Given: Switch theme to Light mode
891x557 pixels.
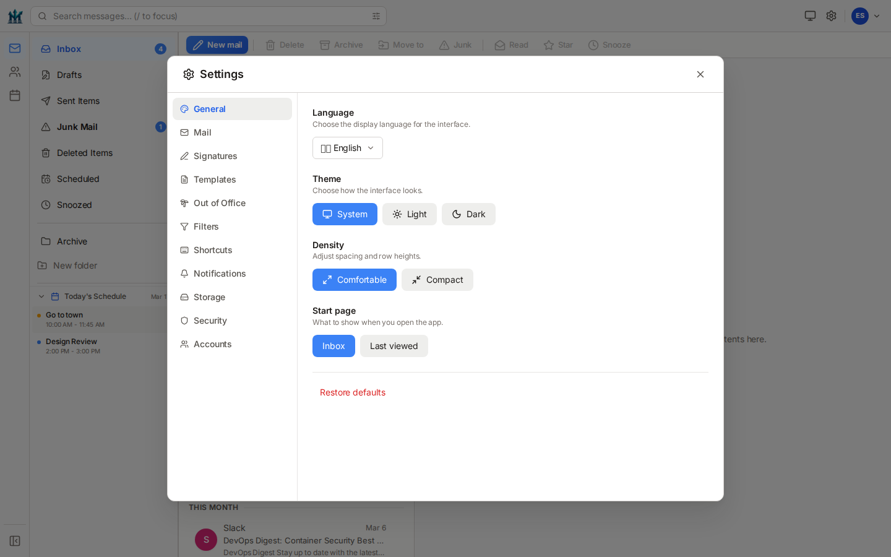Looking at the screenshot, I should 409,214.
